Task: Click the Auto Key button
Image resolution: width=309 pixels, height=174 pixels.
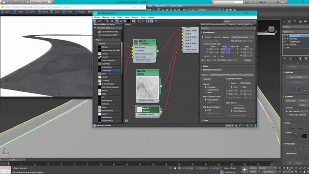Action: 253,168
